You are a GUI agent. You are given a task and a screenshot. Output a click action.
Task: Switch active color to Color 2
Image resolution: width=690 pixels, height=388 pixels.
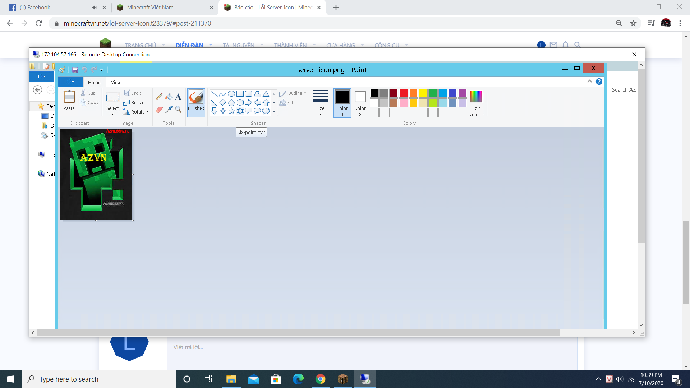(360, 103)
